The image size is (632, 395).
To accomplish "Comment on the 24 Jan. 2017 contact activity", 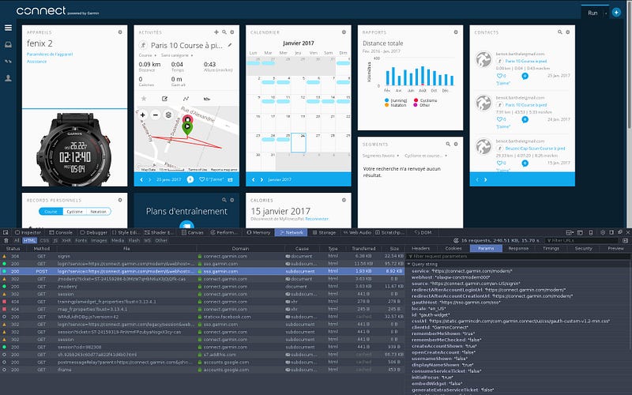I will [525, 119].
